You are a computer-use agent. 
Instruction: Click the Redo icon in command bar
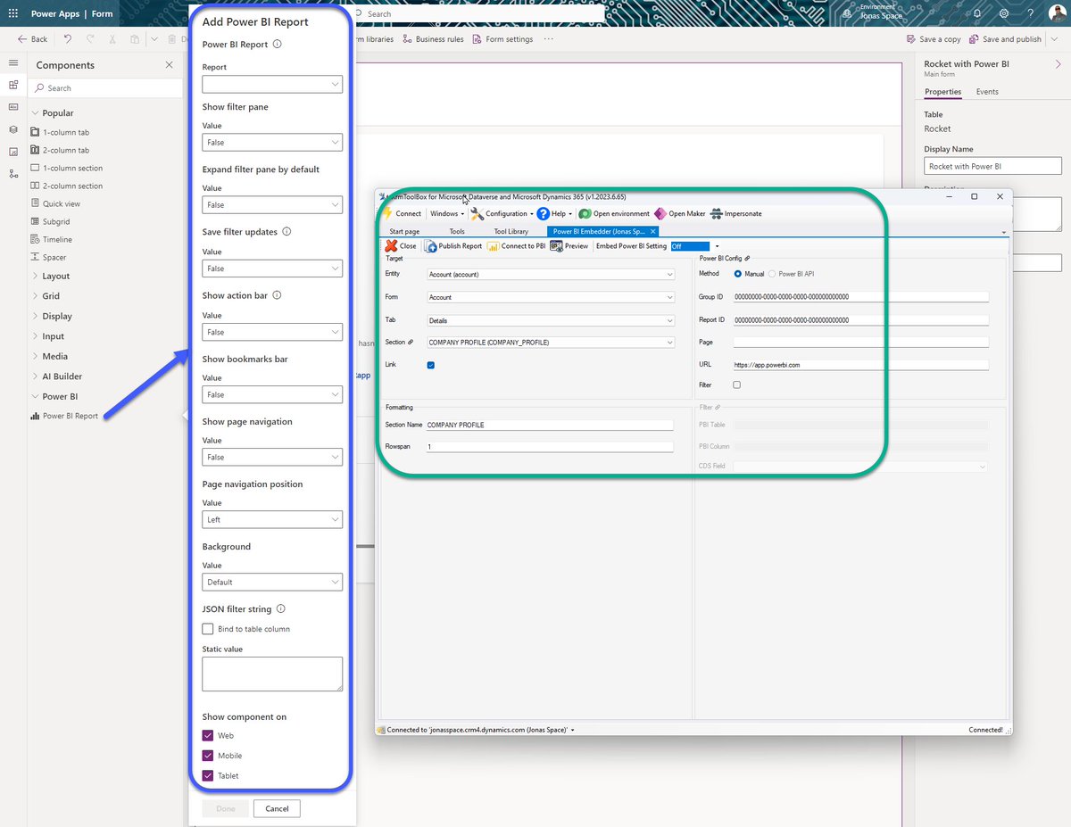tap(90, 39)
